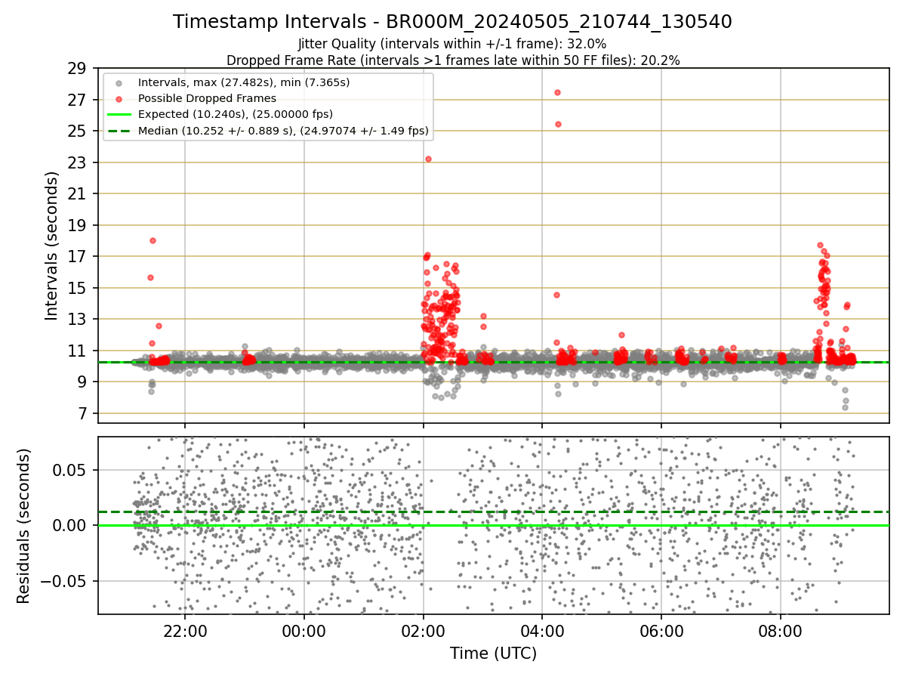Click the highest red dropped-frame point near 27.5 seconds
Viewport: 906px width, 680px height.
pyautogui.click(x=557, y=92)
